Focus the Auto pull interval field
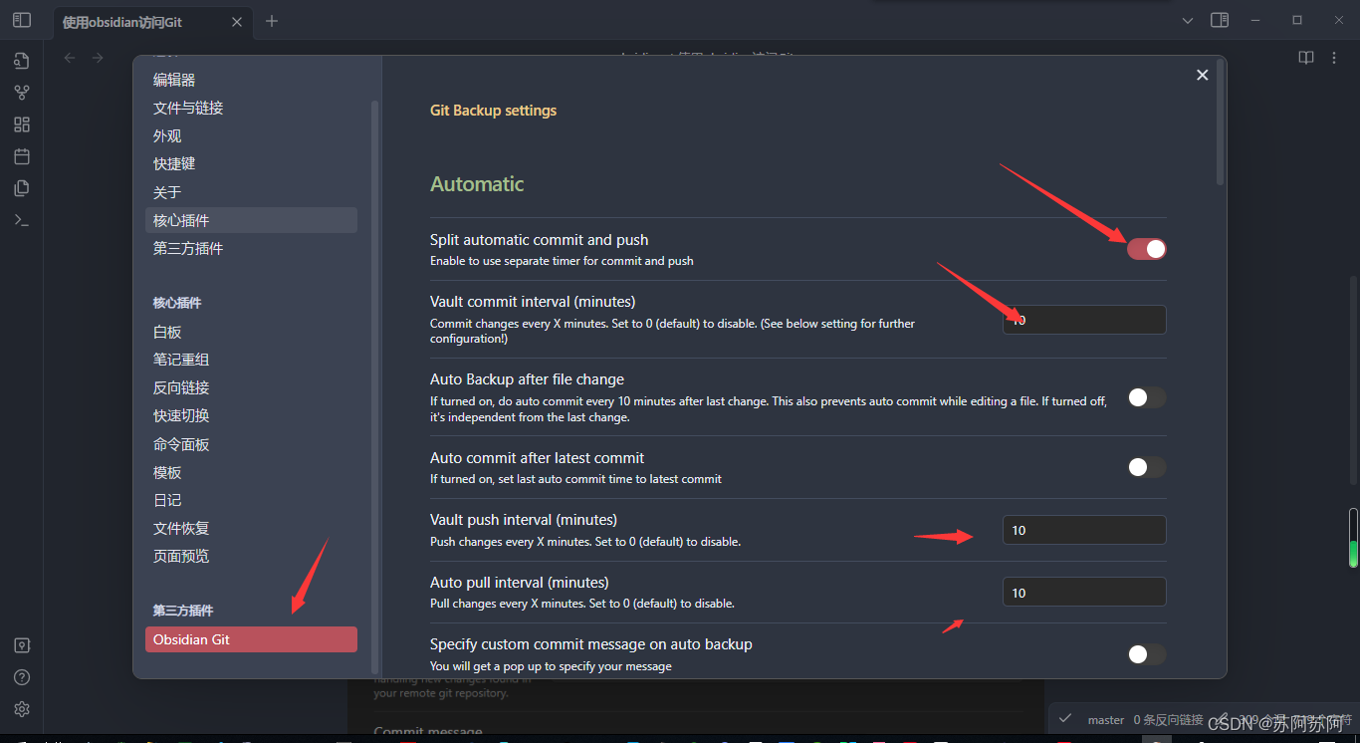The height and width of the screenshot is (743, 1360). (x=1084, y=593)
